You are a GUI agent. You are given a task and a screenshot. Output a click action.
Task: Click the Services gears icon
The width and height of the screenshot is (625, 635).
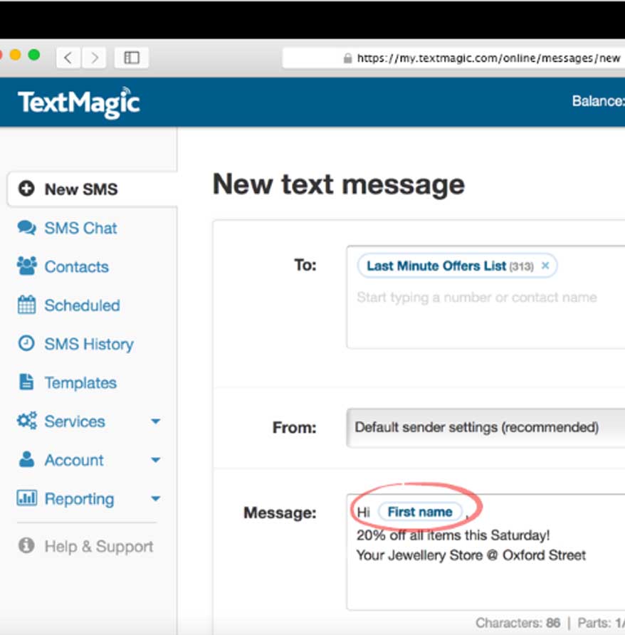pyautogui.click(x=26, y=421)
